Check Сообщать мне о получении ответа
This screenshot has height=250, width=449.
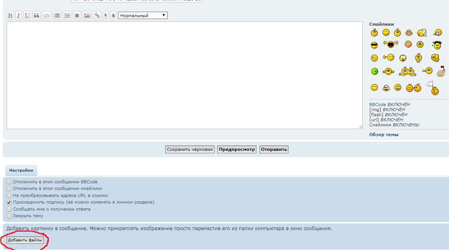tap(9, 209)
